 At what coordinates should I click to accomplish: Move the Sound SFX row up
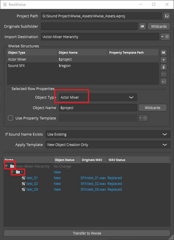(164, 74)
